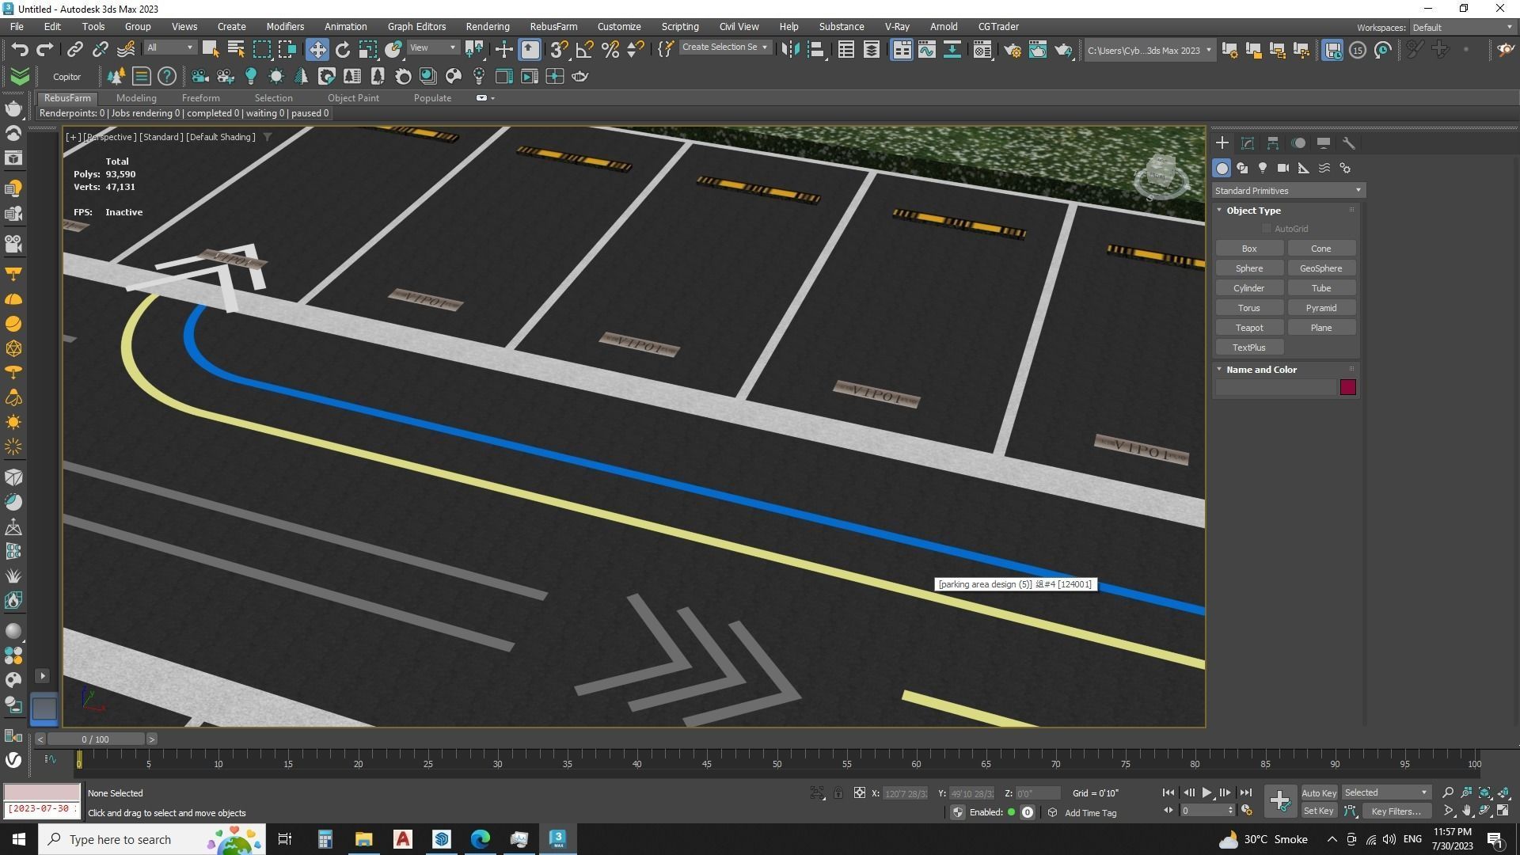Open the Modify panel tab icon

click(1248, 143)
